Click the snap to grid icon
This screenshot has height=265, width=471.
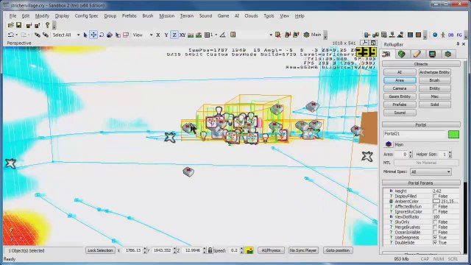[x=207, y=35]
